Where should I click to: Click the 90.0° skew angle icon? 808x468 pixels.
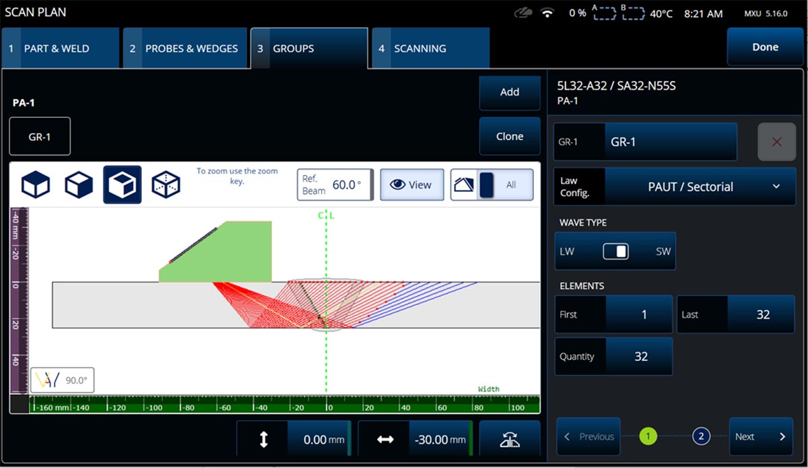click(x=62, y=380)
